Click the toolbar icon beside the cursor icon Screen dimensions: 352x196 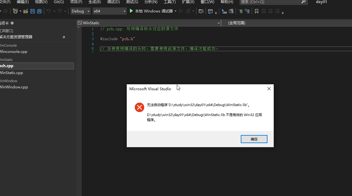click(x=231, y=11)
